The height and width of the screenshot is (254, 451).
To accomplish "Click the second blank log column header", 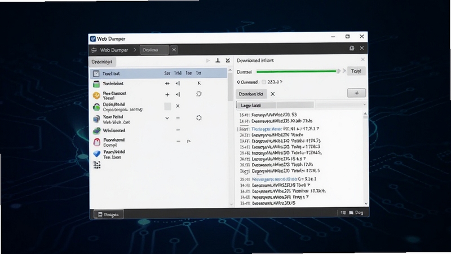I will (295, 106).
